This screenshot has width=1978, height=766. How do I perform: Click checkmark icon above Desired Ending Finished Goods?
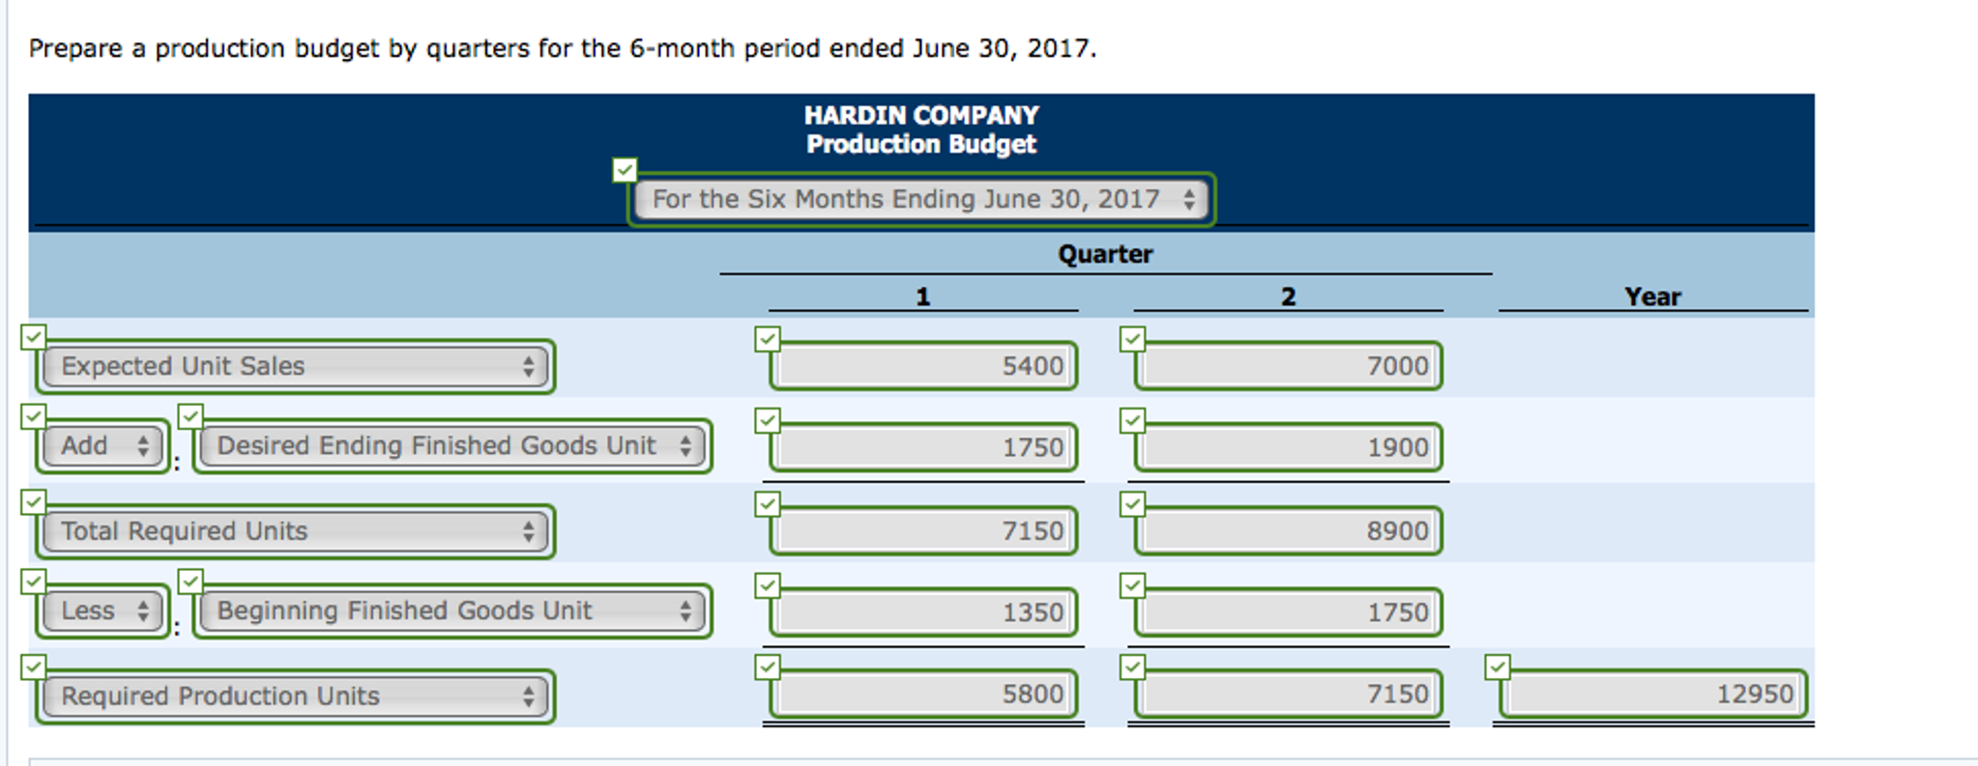pyautogui.click(x=190, y=416)
